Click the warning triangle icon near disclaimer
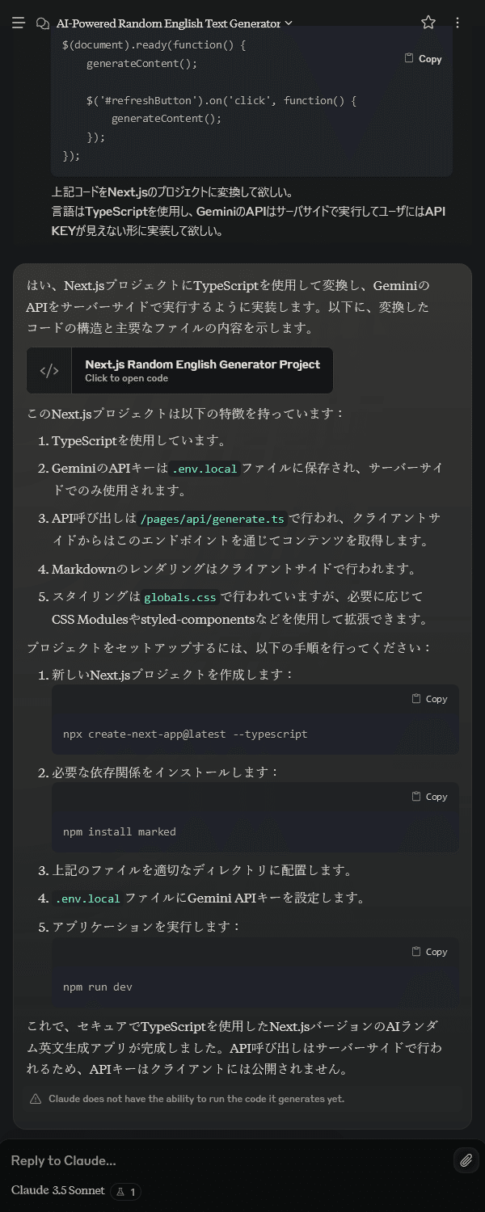Screen dimensions: 485x1212 (x=36, y=1099)
